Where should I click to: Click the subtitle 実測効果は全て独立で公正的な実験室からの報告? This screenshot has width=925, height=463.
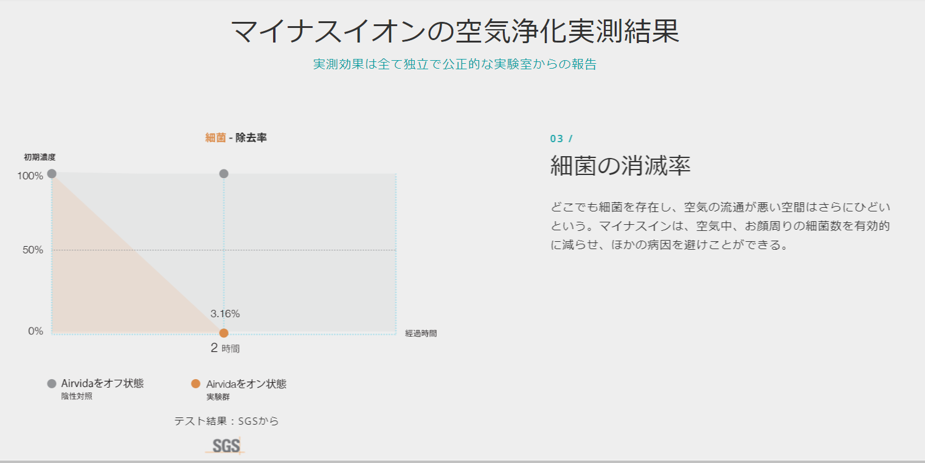coord(455,64)
